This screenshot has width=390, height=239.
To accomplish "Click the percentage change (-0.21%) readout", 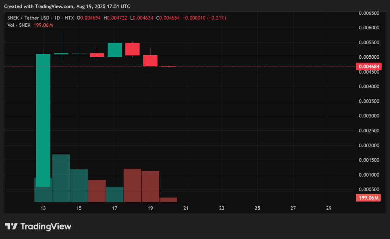I will tap(216, 18).
